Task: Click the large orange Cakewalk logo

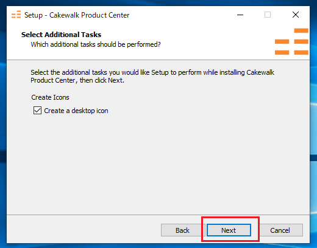Action: tap(291, 41)
